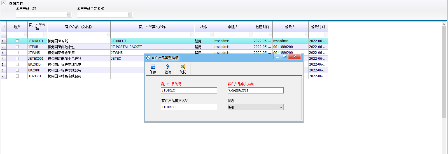Open filter dropdown under 客户产品代码 column

pyautogui.click(x=45, y=35)
